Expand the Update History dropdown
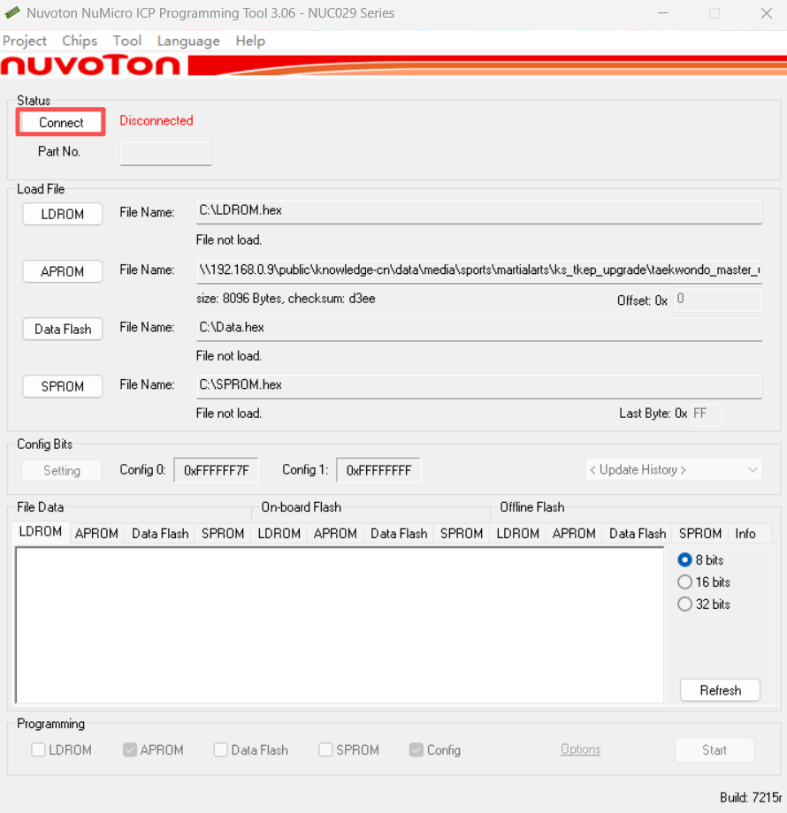The width and height of the screenshot is (787, 813). (x=673, y=470)
